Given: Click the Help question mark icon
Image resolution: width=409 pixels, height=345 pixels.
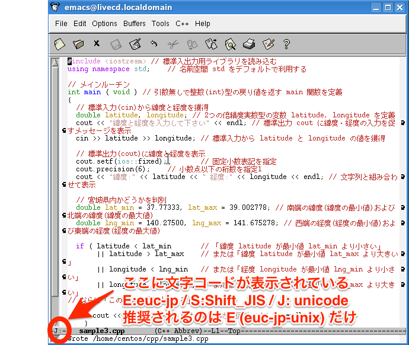Looking at the screenshot, I should [x=286, y=44].
